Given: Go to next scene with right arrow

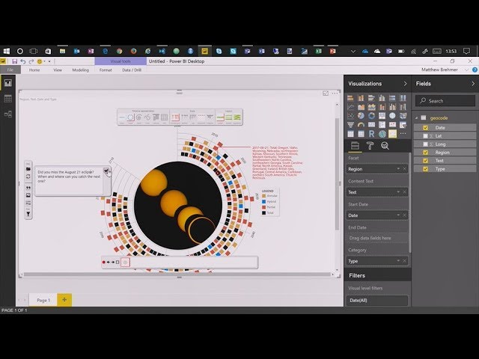Looking at the screenshot, I should pyautogui.click(x=113, y=263).
